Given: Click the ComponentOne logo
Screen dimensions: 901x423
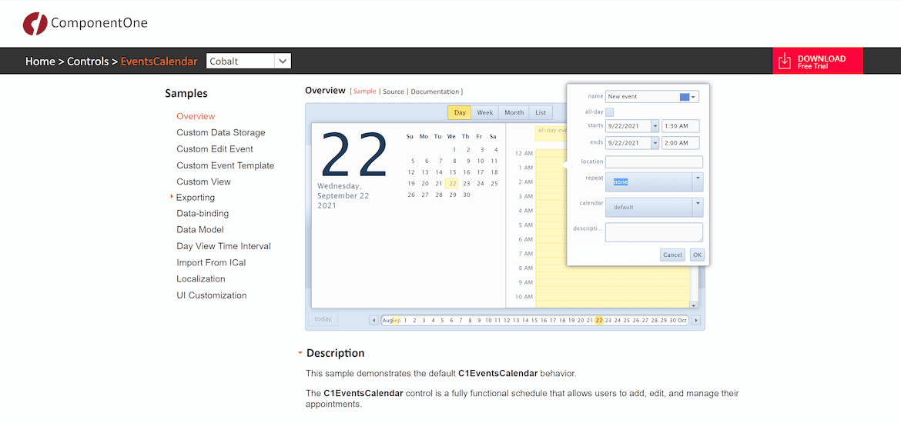Looking at the screenshot, I should [85, 24].
